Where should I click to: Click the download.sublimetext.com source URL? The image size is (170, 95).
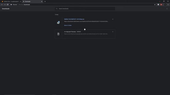point(86,21)
